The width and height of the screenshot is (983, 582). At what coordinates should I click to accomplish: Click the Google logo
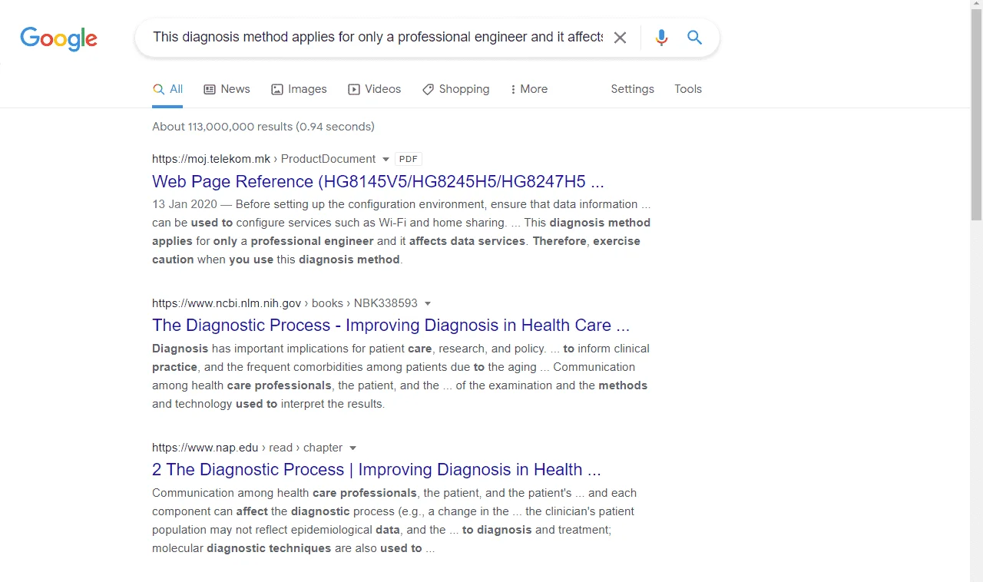click(x=59, y=38)
